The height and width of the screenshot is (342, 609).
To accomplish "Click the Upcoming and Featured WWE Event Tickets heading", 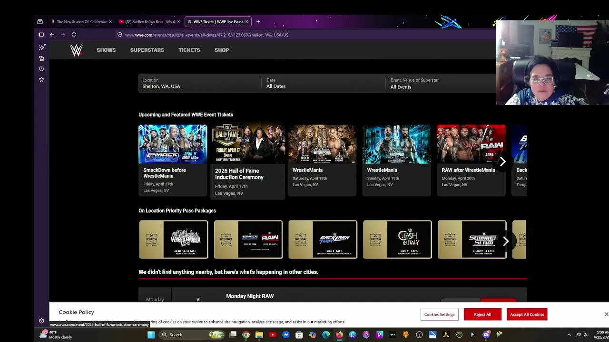I will (186, 114).
